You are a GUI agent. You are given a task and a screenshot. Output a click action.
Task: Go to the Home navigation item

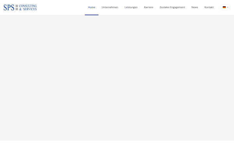point(92,7)
